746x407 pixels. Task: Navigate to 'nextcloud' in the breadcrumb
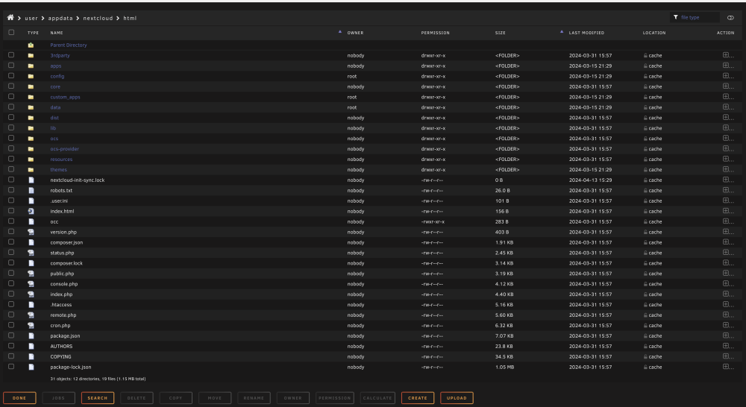click(x=98, y=18)
